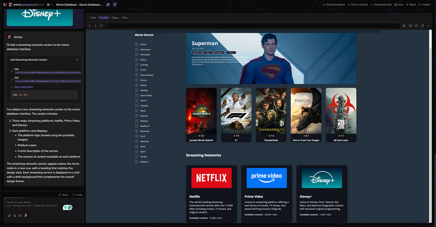436x227 pixels.
Task: Toggle the responsive device view icon
Action: (x=410, y=26)
